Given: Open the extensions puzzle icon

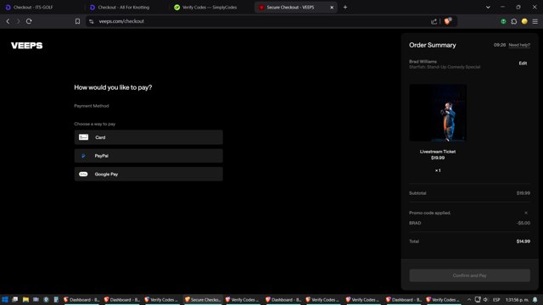Looking at the screenshot, I should tap(514, 21).
